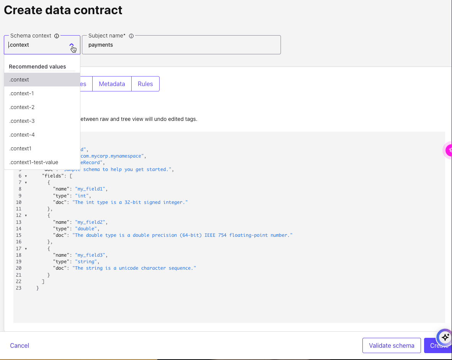Click the Subject name info icon

coord(131,36)
